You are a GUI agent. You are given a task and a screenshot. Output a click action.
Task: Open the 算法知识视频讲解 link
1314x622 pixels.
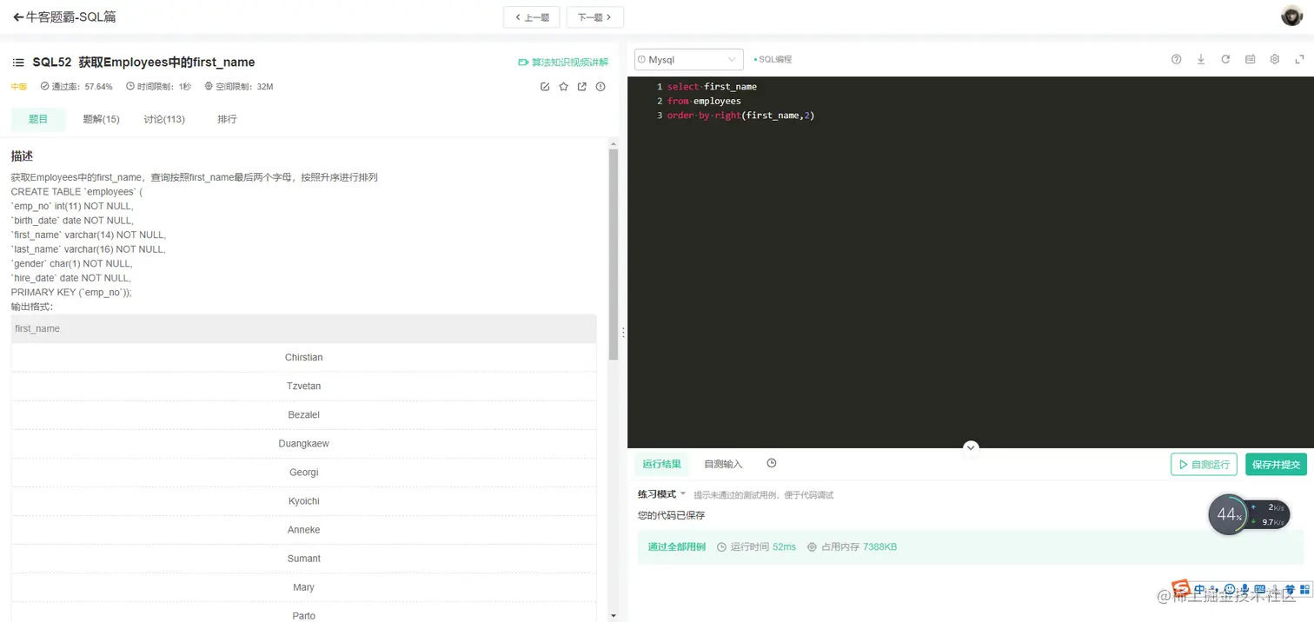[566, 62]
